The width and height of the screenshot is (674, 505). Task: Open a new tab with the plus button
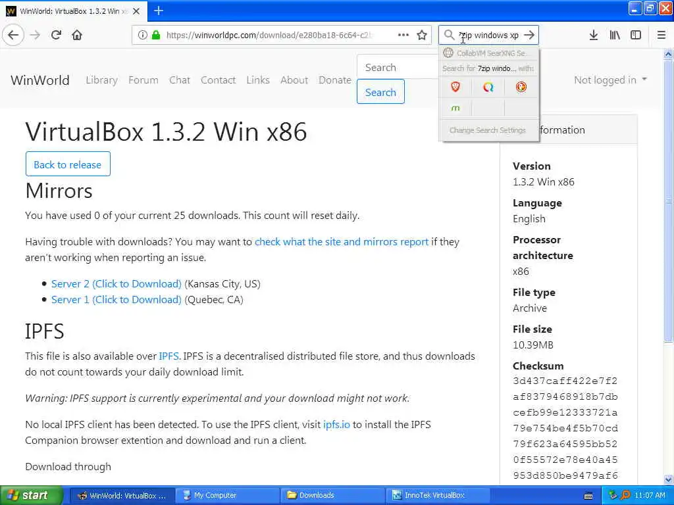tap(159, 11)
